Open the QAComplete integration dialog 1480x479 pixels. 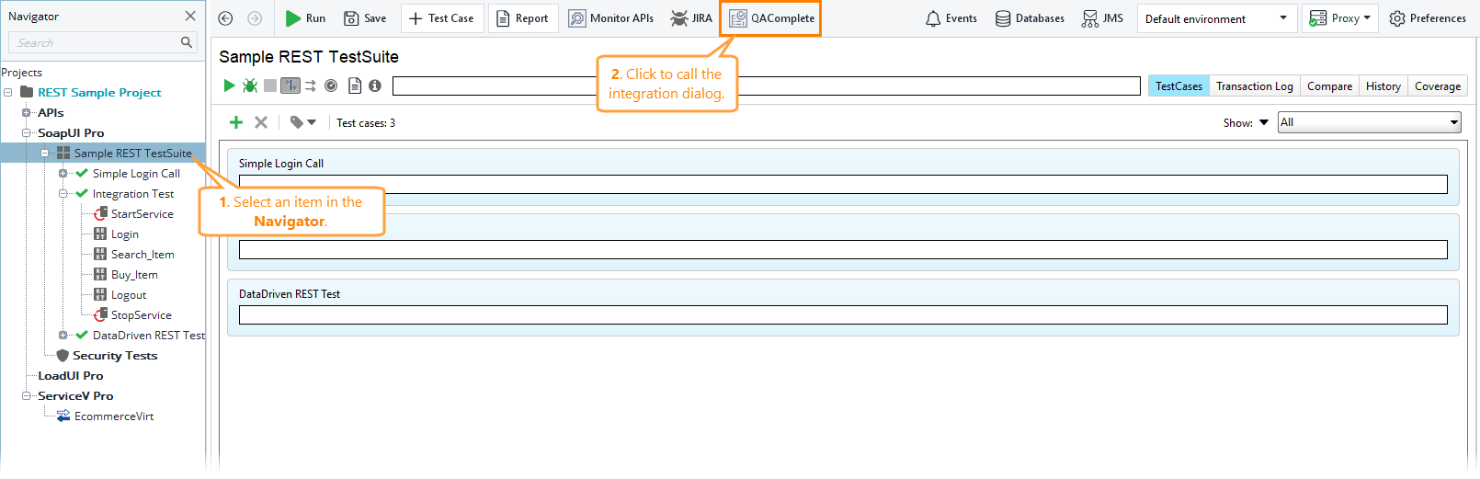pos(770,18)
